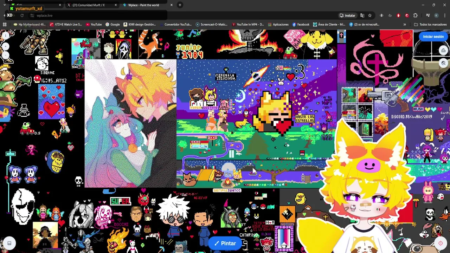This screenshot has height=253, width=450.
Task: Bookmark this page with the star icon
Action: pos(370,15)
